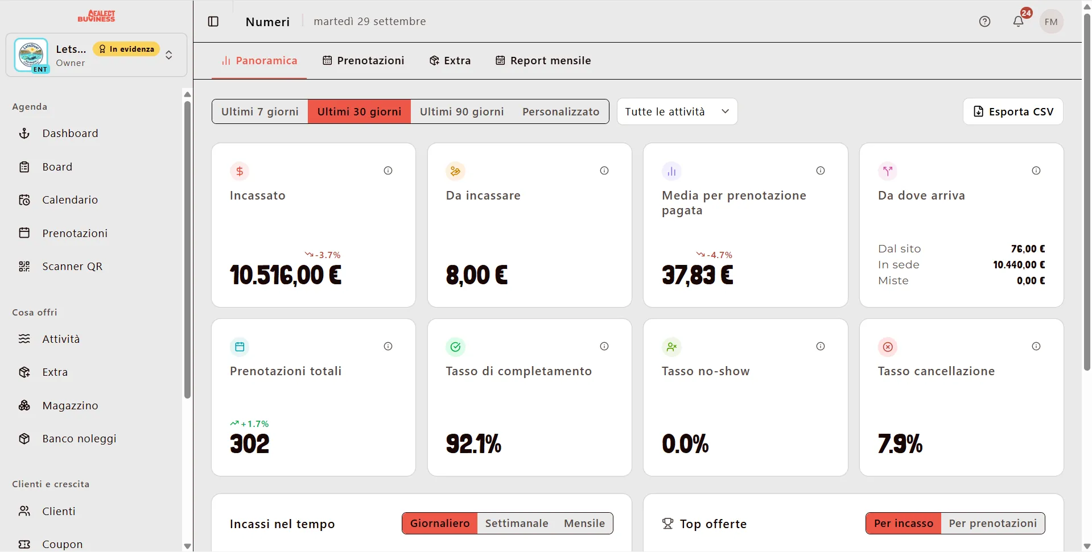The image size is (1092, 552).
Task: Switch to Extra tab
Action: pyautogui.click(x=450, y=61)
